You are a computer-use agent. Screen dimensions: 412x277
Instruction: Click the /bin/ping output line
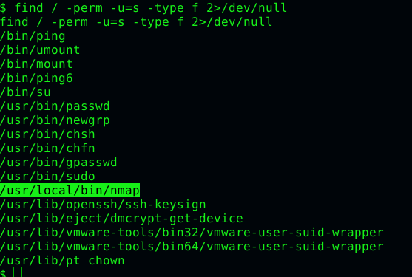(x=33, y=36)
